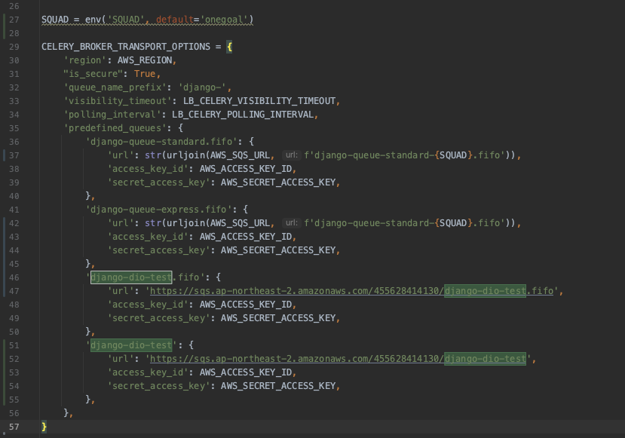This screenshot has width=625, height=438.
Task: Click the 'visibility_timeout' key
Action: [118, 101]
